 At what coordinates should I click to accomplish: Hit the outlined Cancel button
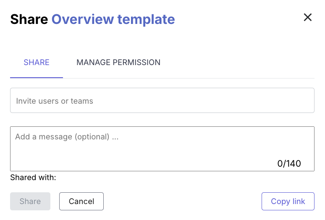pyautogui.click(x=81, y=202)
